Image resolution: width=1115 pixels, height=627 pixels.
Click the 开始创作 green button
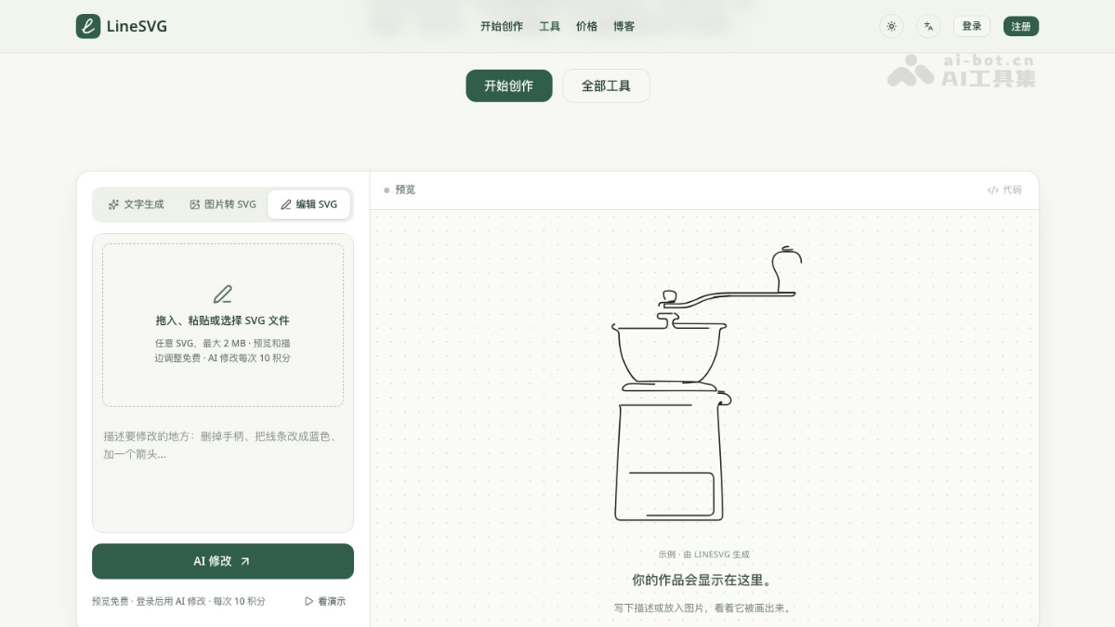509,85
